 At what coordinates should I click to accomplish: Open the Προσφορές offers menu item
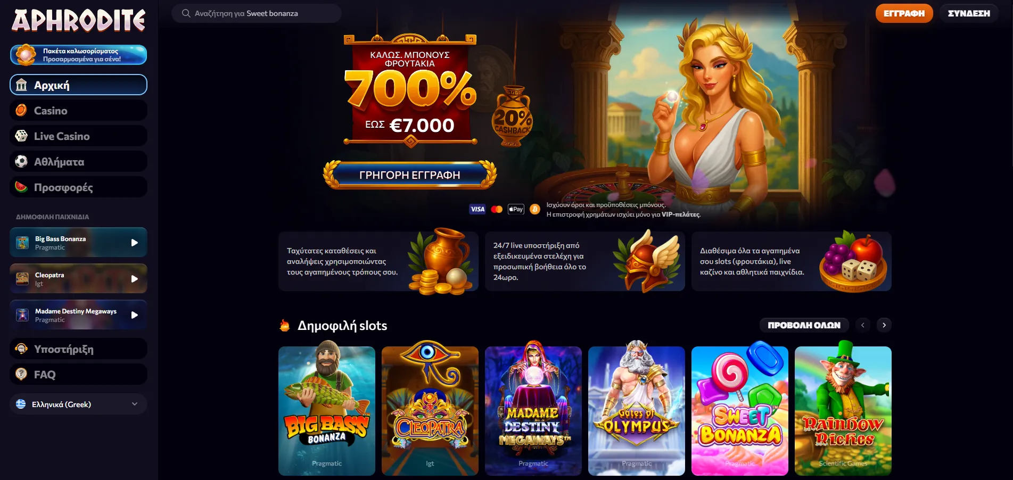(x=78, y=187)
